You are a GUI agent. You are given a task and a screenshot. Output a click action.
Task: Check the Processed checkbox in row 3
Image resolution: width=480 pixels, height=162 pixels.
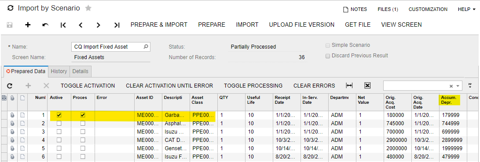click(83, 131)
